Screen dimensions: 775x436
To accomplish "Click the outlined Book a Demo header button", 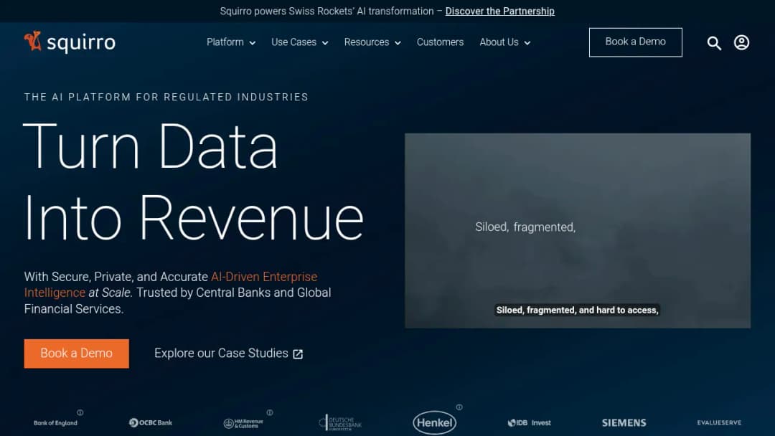I will [636, 42].
